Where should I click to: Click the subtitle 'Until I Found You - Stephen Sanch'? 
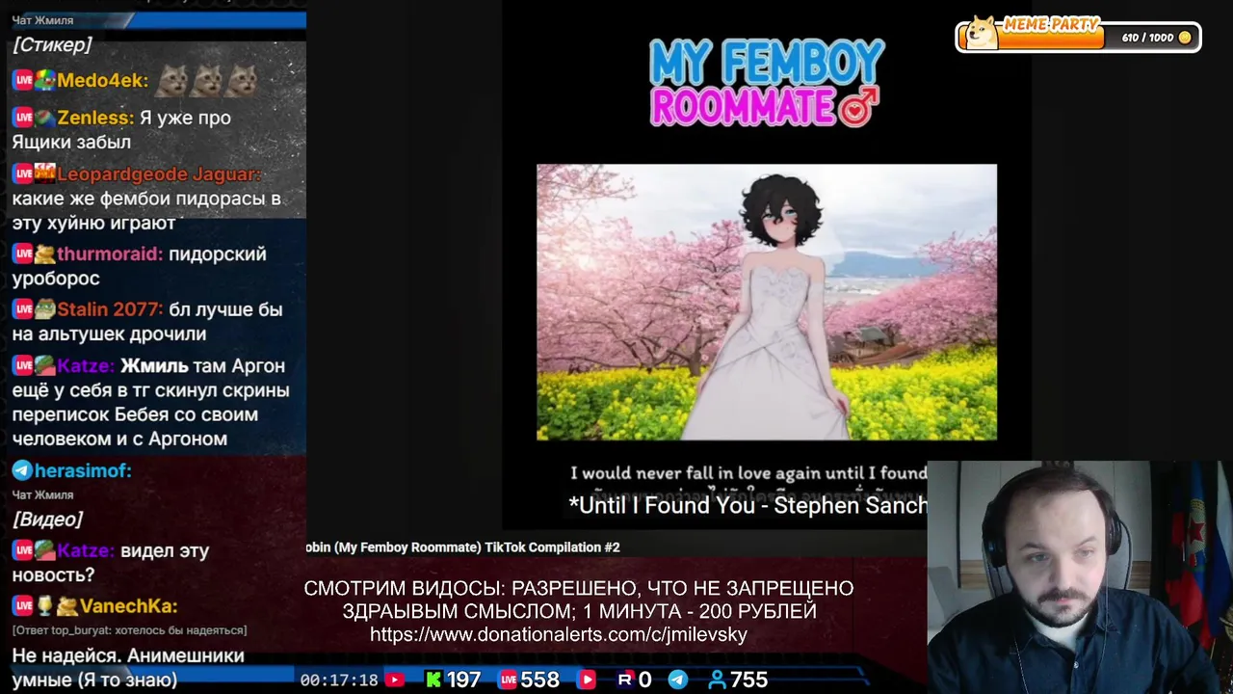[x=748, y=505]
